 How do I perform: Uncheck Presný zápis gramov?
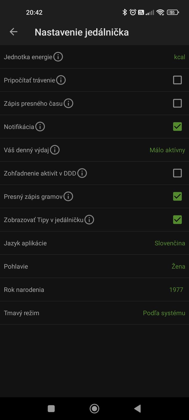[x=177, y=196]
